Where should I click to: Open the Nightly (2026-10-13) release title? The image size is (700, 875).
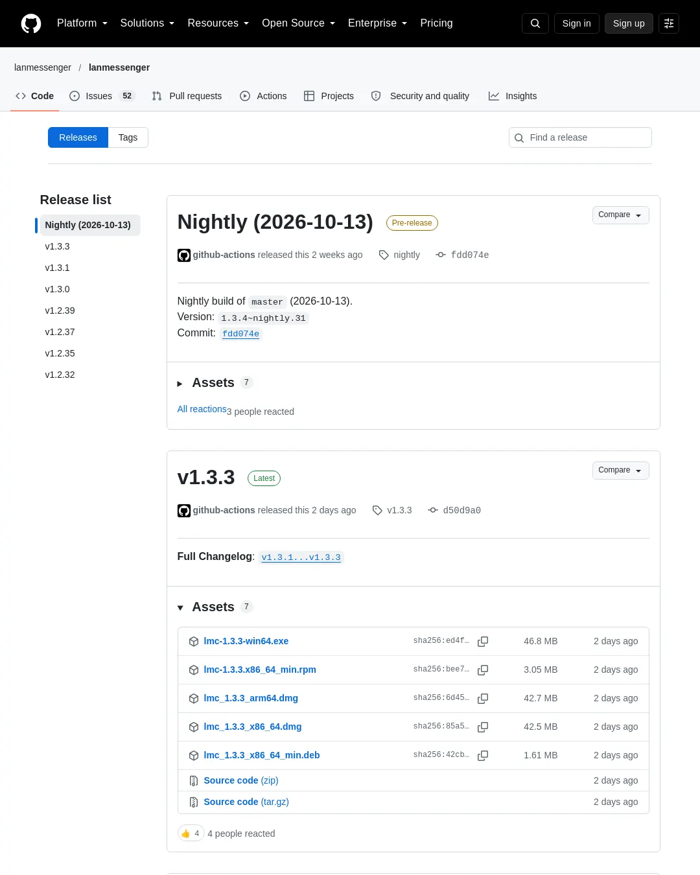tap(275, 222)
